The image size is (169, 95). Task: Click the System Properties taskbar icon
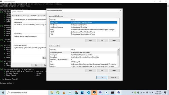(x=119, y=93)
